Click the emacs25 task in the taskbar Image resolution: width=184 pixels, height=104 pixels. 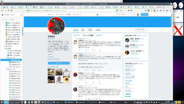point(81,102)
